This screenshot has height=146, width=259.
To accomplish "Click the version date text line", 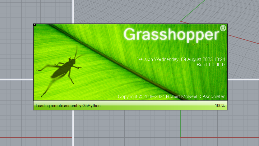I will (181, 59).
